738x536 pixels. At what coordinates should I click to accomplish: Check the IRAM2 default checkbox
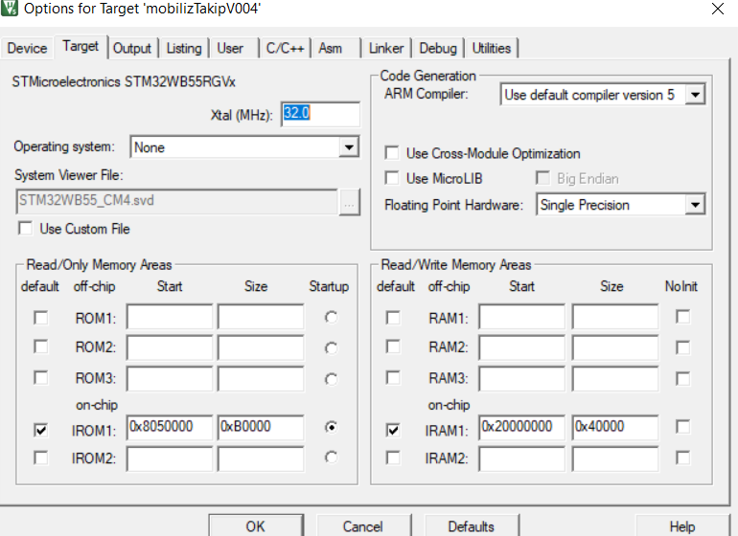[x=393, y=458]
